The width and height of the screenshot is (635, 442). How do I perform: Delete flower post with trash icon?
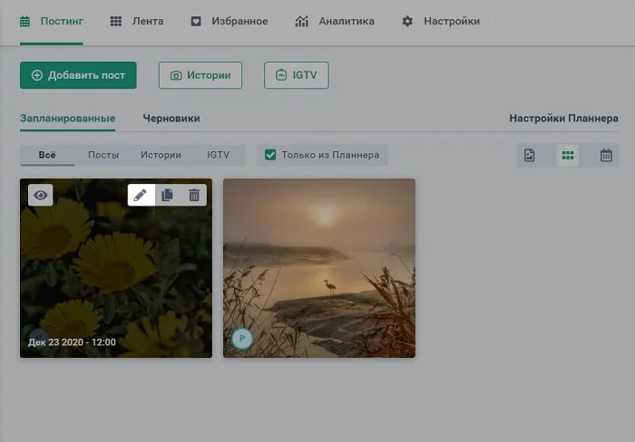(x=193, y=195)
